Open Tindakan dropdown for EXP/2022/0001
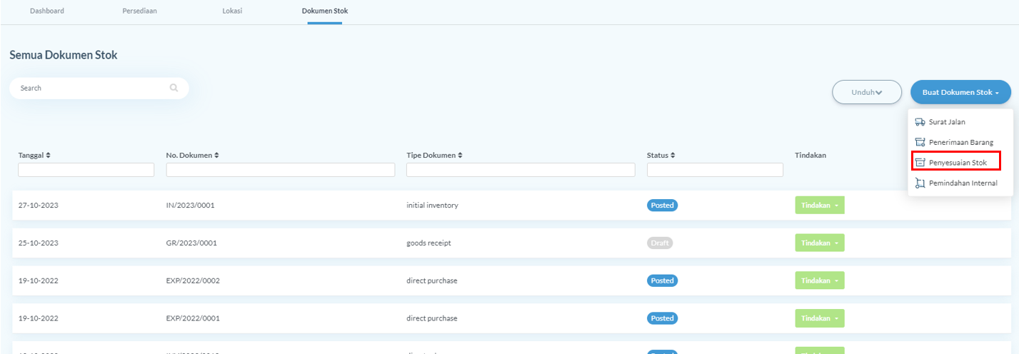1019x354 pixels. (x=820, y=318)
